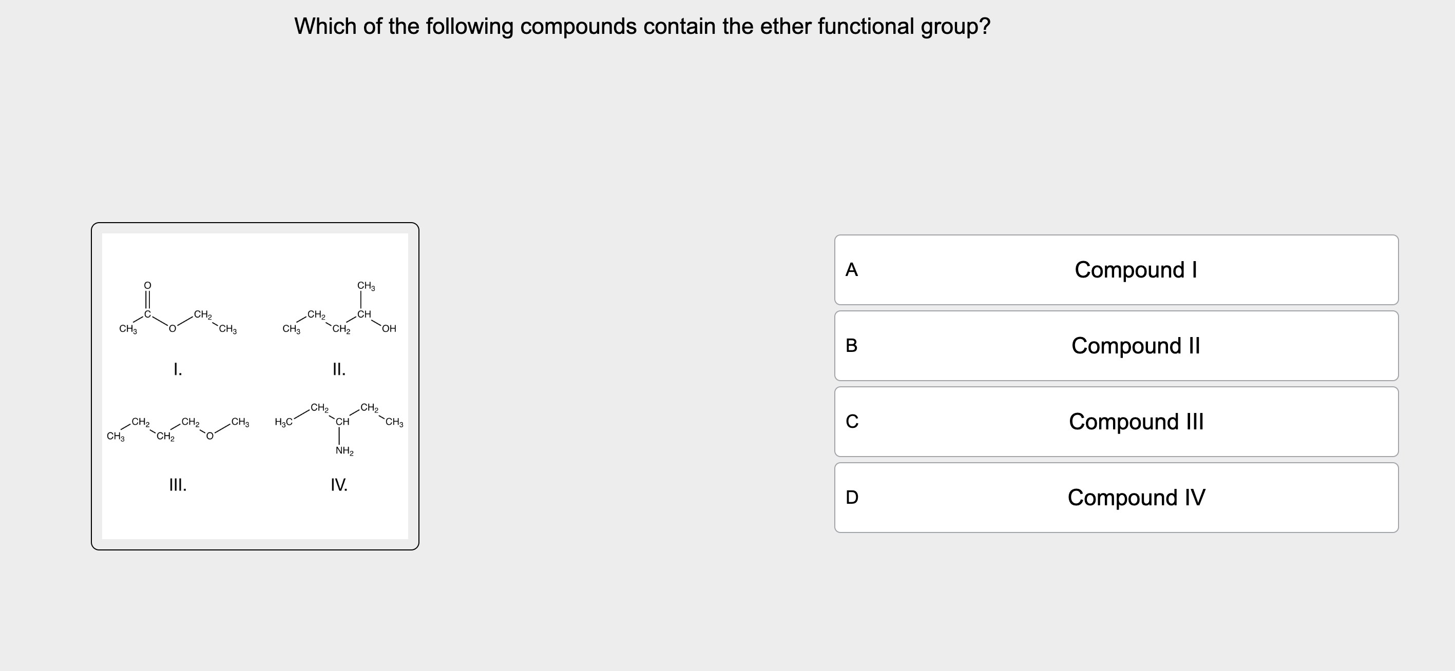The image size is (1455, 671).
Task: Click the structure diagram of Compound IV
Action: click(x=339, y=423)
